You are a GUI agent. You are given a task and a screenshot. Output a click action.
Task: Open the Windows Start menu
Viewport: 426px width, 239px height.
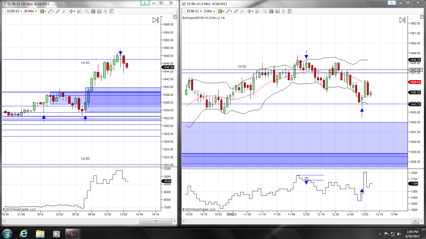point(7,234)
